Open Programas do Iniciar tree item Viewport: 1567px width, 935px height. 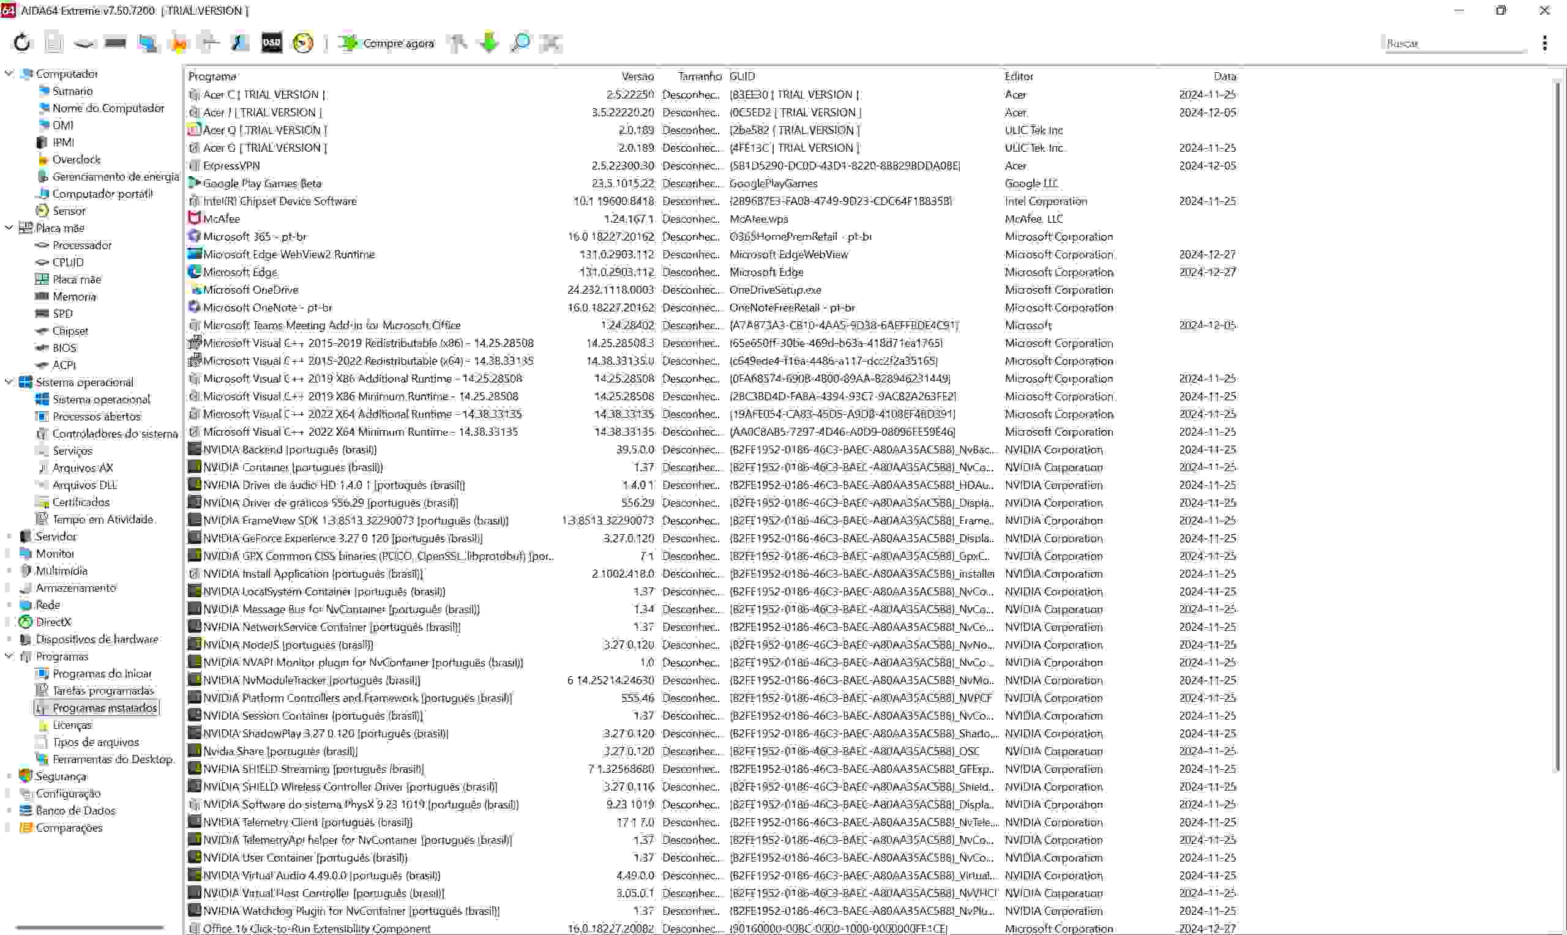coord(102,674)
